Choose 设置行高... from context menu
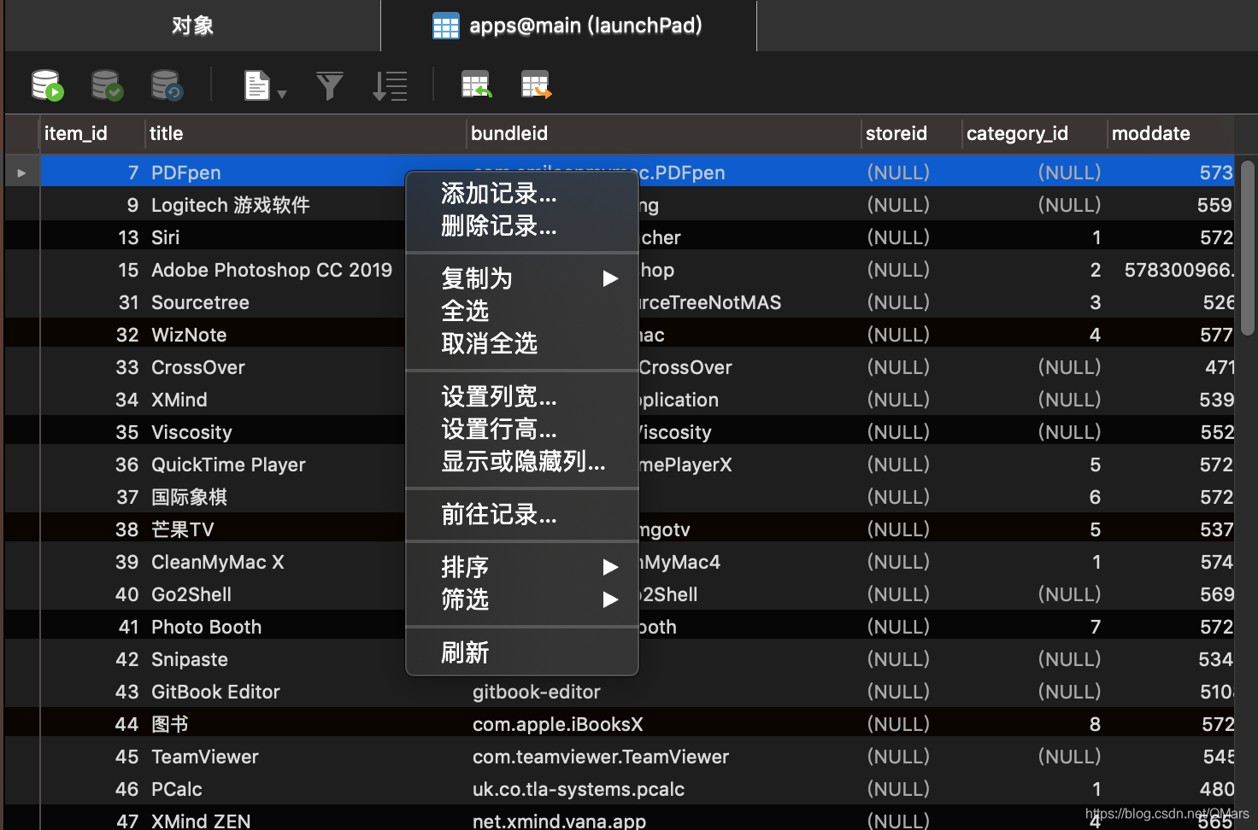1258x830 pixels. pos(522,429)
